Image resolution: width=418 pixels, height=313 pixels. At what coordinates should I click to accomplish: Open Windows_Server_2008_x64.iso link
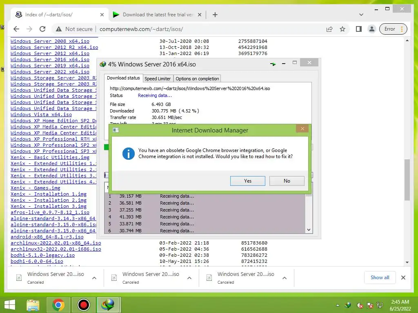pyautogui.click(x=50, y=41)
